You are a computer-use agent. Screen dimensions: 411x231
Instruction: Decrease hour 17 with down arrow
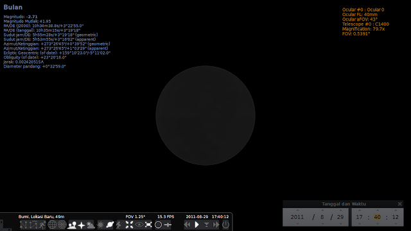[x=360, y=223]
